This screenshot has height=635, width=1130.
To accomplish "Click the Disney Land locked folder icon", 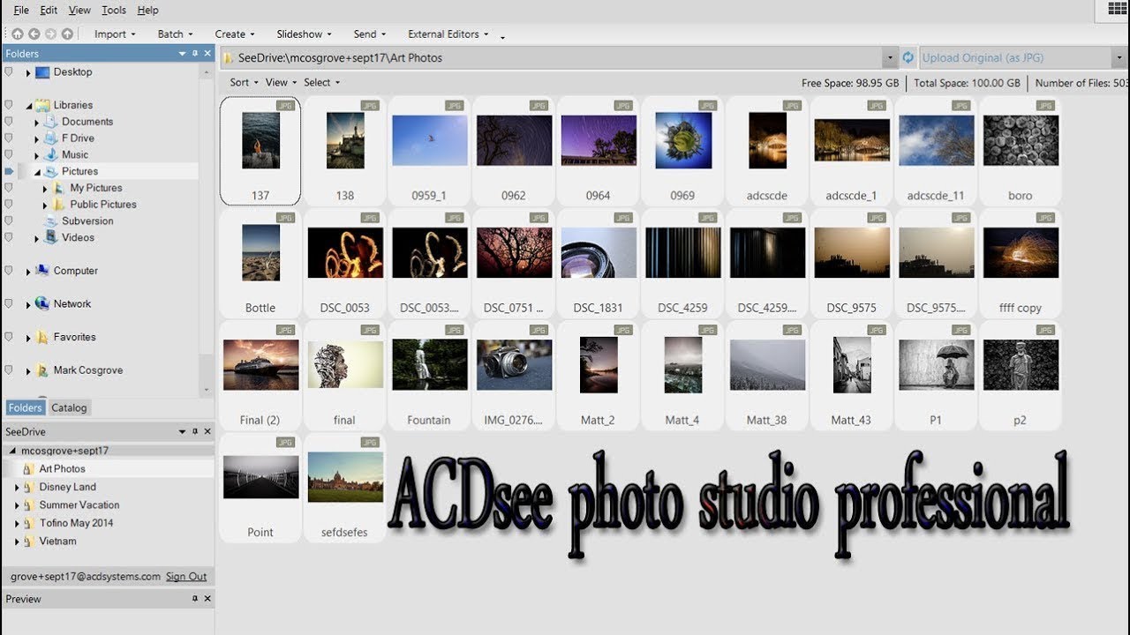I will (x=29, y=487).
